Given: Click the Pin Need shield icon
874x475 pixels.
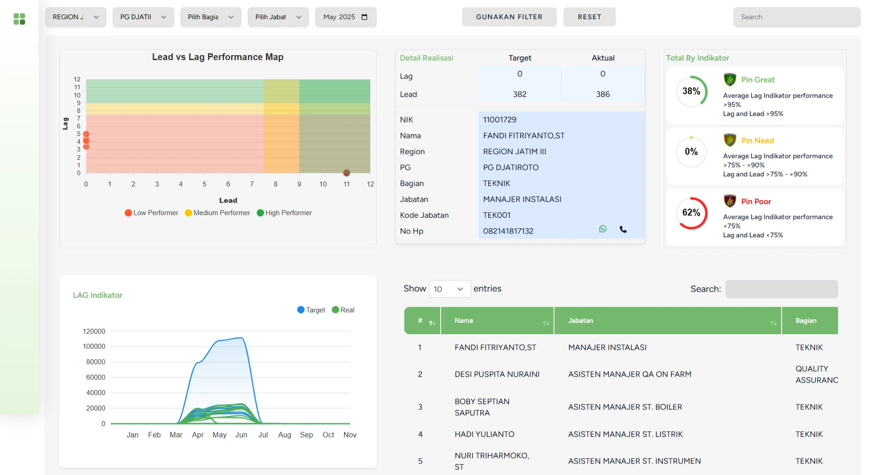Looking at the screenshot, I should coord(729,140).
